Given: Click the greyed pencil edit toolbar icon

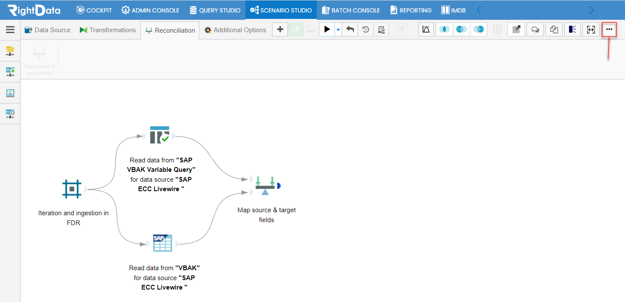Looking at the screenshot, I should 400,29.
